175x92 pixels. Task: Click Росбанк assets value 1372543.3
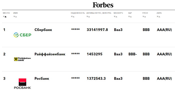pos(96,79)
